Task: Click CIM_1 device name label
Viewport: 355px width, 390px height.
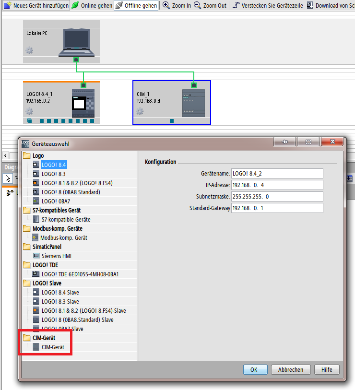Action: point(143,94)
